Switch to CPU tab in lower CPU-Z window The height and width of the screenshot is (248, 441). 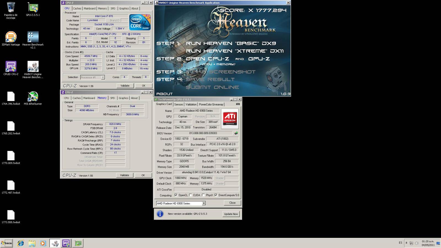(x=66, y=98)
